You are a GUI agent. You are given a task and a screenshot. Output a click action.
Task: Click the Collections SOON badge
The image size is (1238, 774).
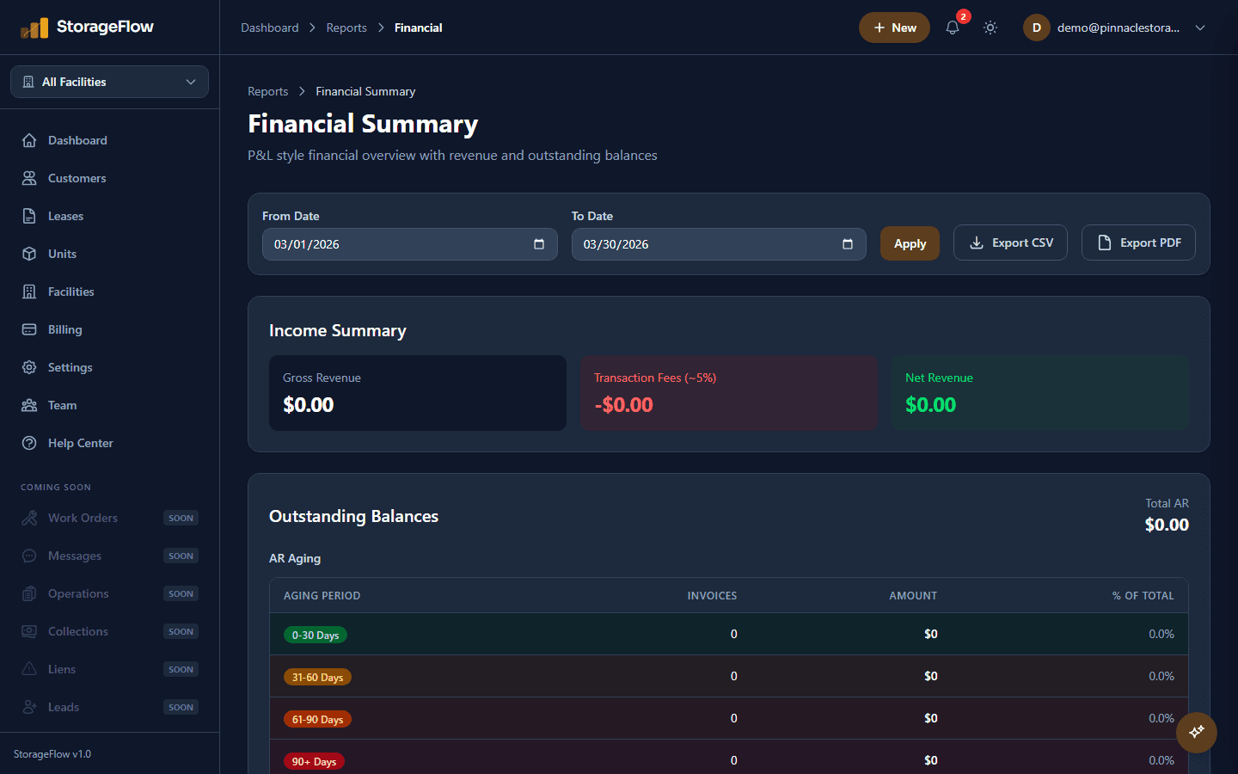[181, 631]
